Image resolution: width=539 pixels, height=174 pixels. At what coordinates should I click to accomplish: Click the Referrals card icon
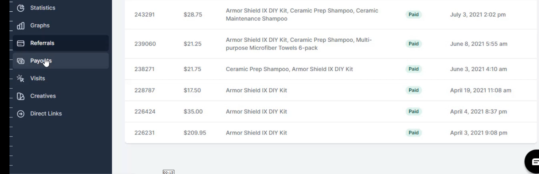pyautogui.click(x=21, y=43)
